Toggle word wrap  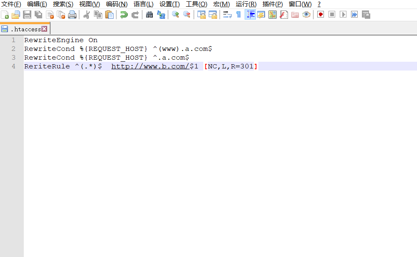tap(227, 15)
